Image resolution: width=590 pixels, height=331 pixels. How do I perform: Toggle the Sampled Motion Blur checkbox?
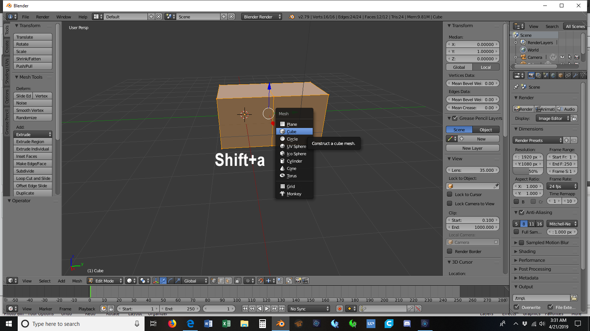tap(521, 242)
